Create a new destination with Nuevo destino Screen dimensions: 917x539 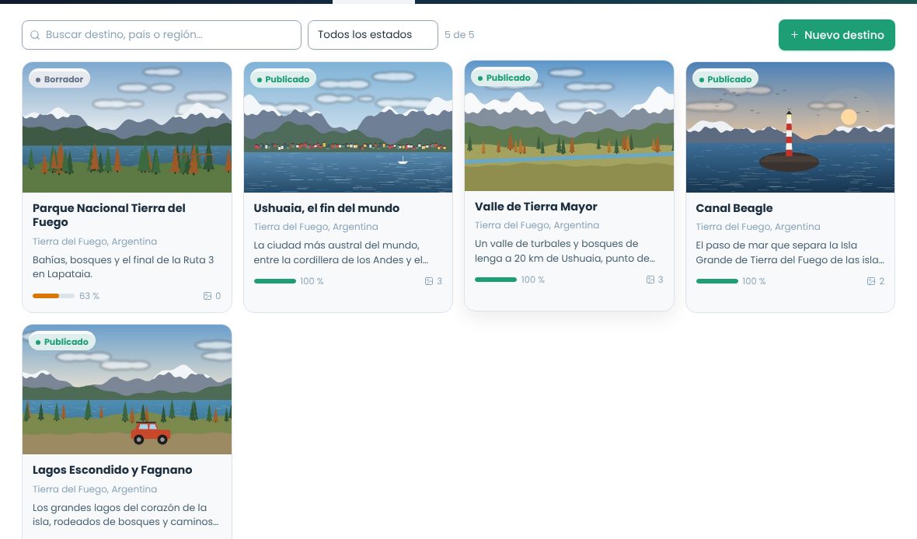[x=836, y=35]
